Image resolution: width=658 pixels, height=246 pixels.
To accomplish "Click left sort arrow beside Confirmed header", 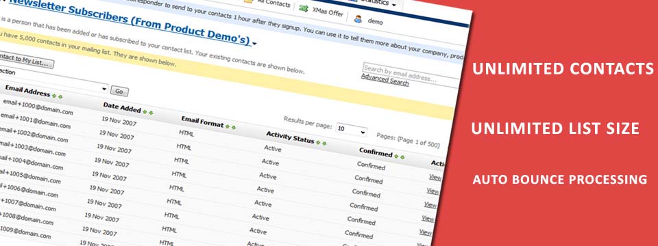I will pyautogui.click(x=396, y=156).
